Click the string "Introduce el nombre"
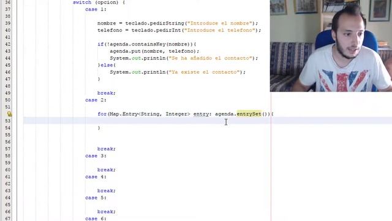 click(219, 23)
